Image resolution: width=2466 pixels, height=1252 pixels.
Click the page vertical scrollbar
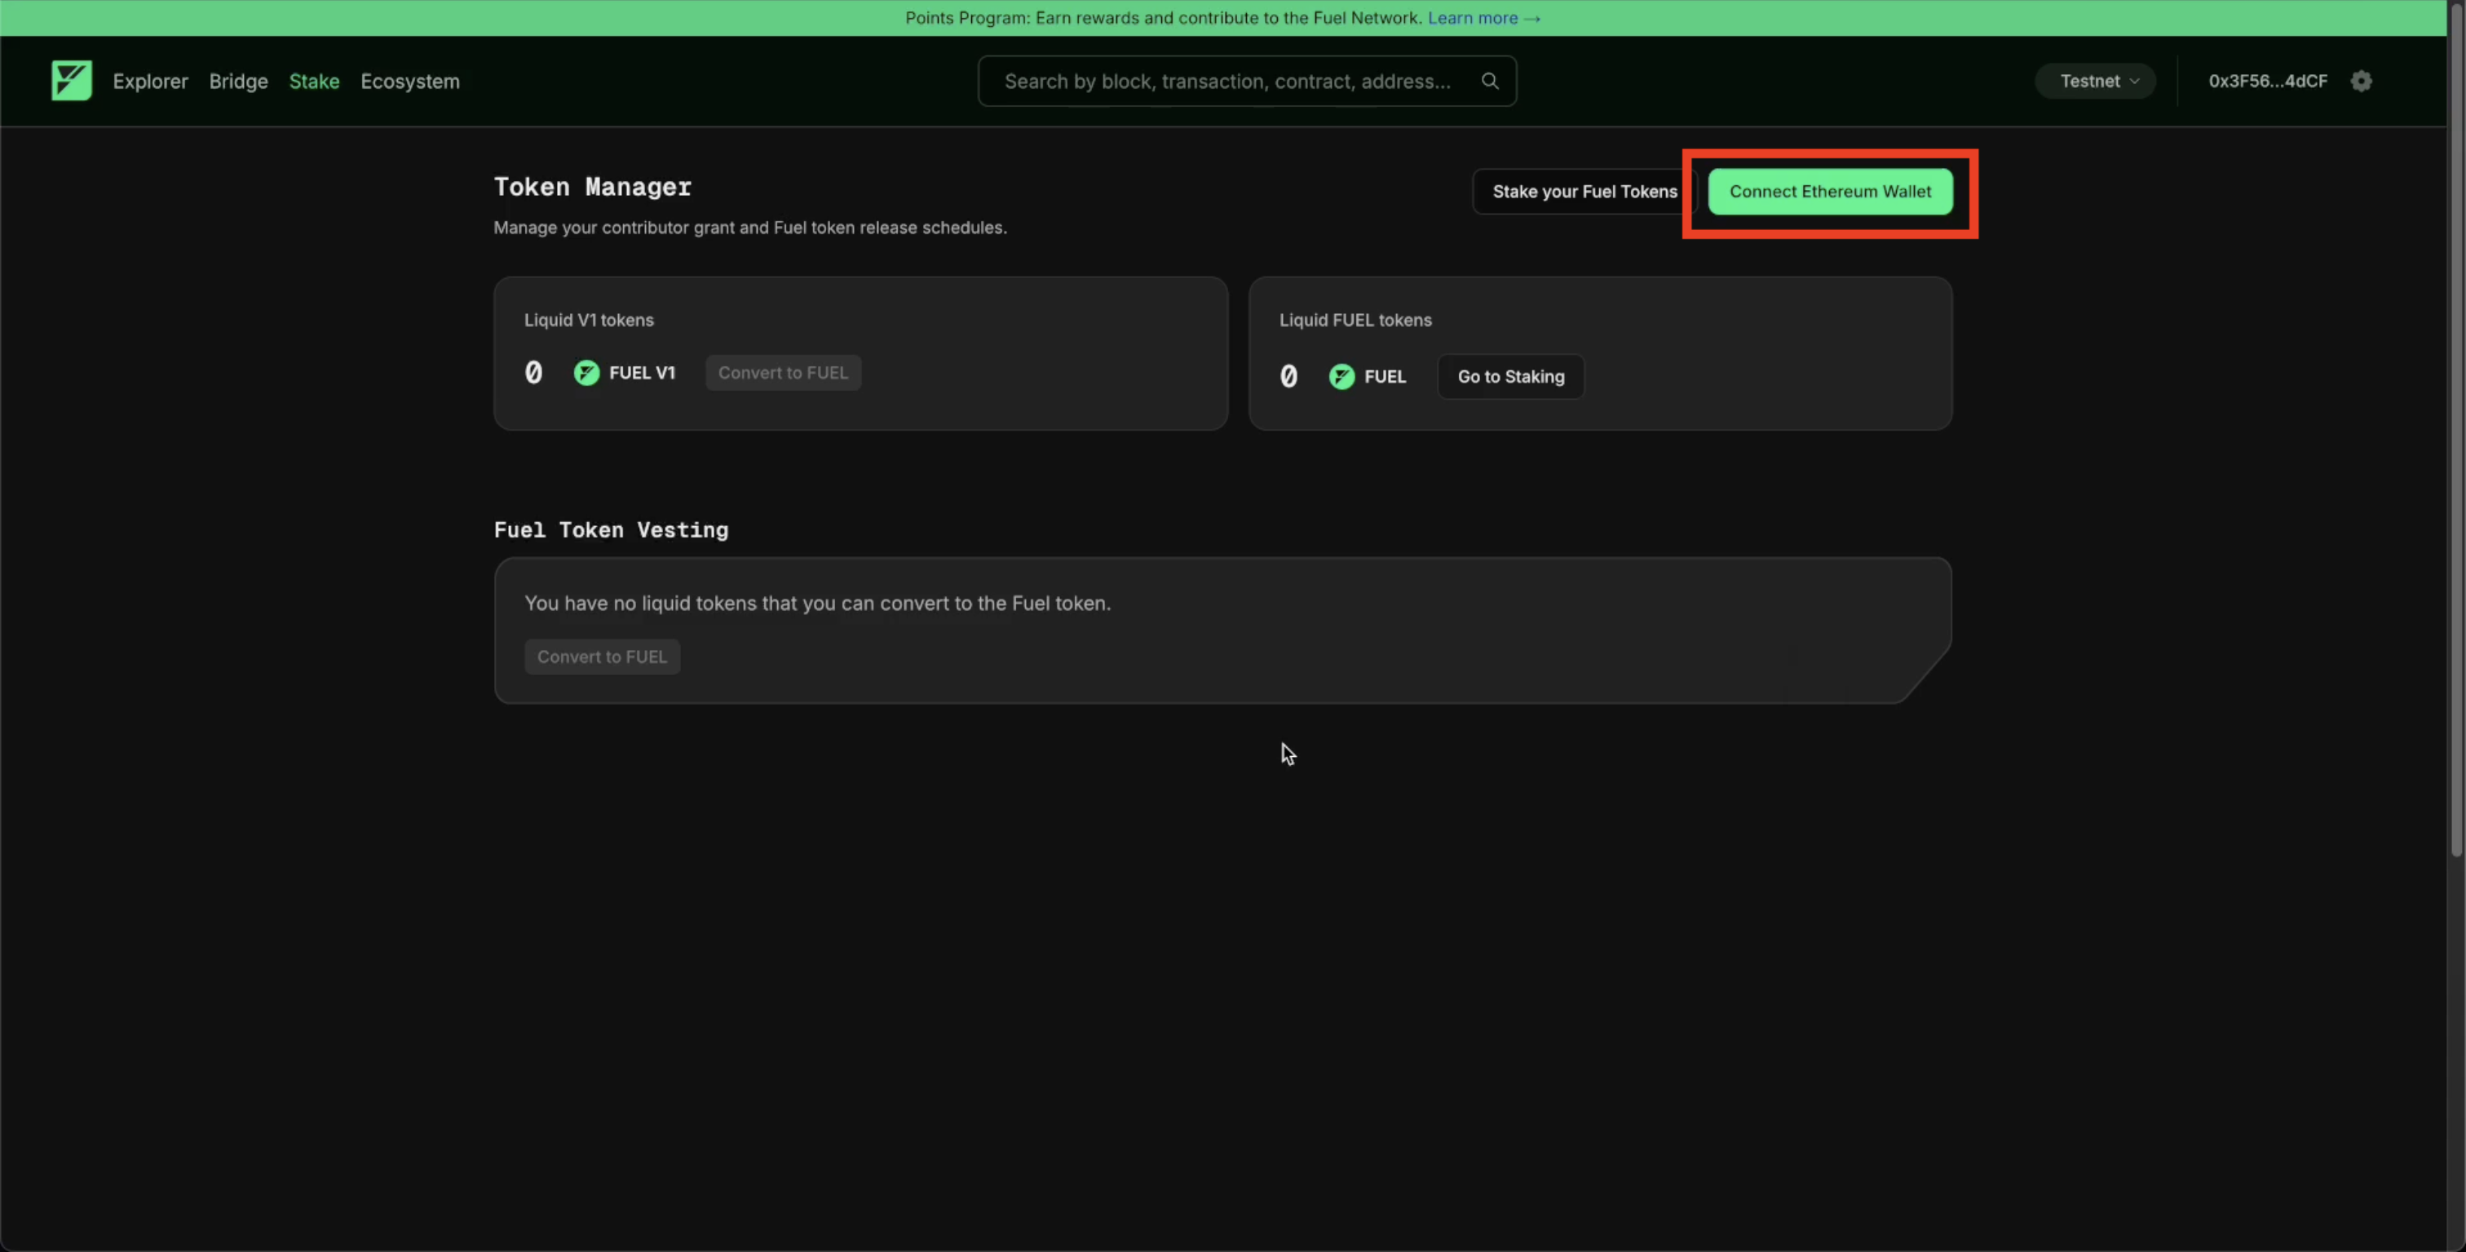pyautogui.click(x=2456, y=431)
